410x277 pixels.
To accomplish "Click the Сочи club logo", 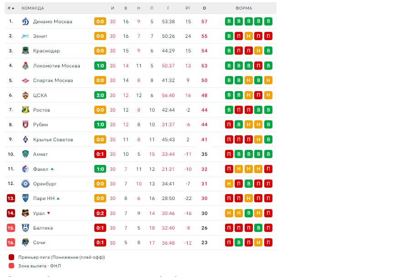I will pyautogui.click(x=26, y=242).
